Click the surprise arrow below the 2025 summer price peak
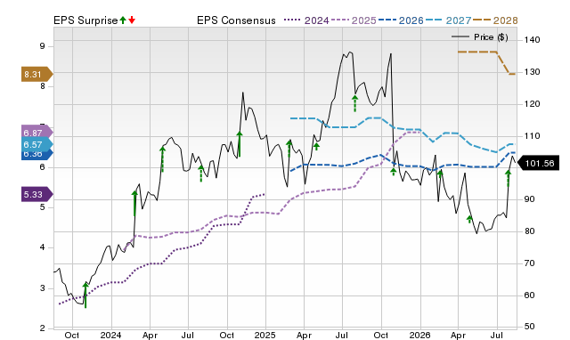570x340 pixels. point(354,103)
